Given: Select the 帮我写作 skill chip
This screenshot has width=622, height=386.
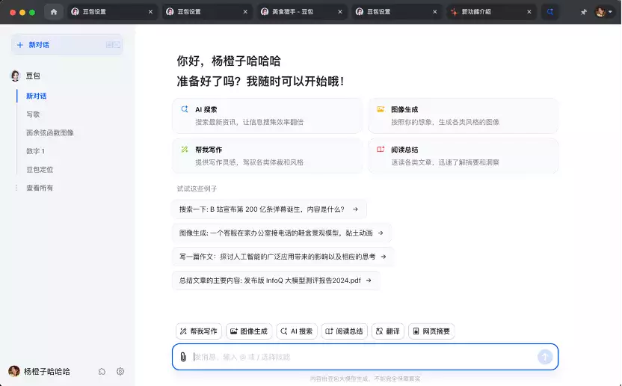Looking at the screenshot, I should (199, 331).
